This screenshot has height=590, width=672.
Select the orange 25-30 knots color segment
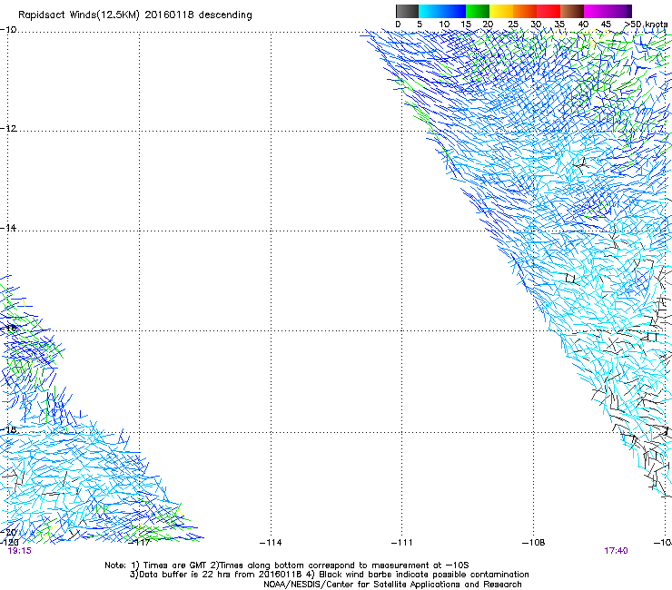(x=525, y=11)
